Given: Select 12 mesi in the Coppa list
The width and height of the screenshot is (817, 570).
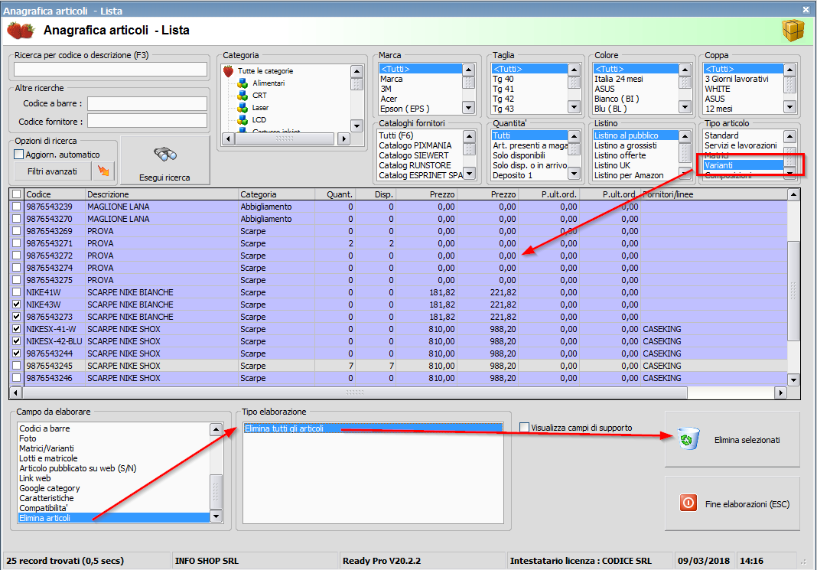Looking at the screenshot, I should pos(743,109).
